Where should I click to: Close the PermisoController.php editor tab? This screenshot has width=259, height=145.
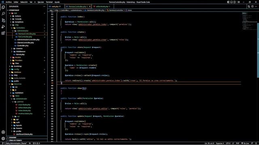click(x=90, y=6)
